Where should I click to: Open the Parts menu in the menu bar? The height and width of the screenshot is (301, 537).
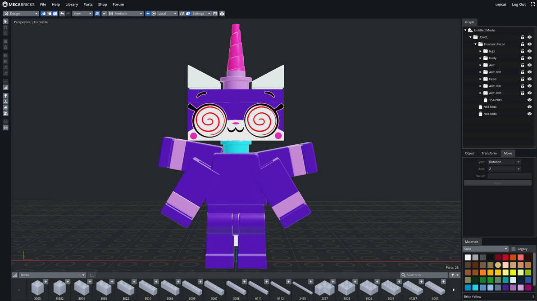pos(87,4)
